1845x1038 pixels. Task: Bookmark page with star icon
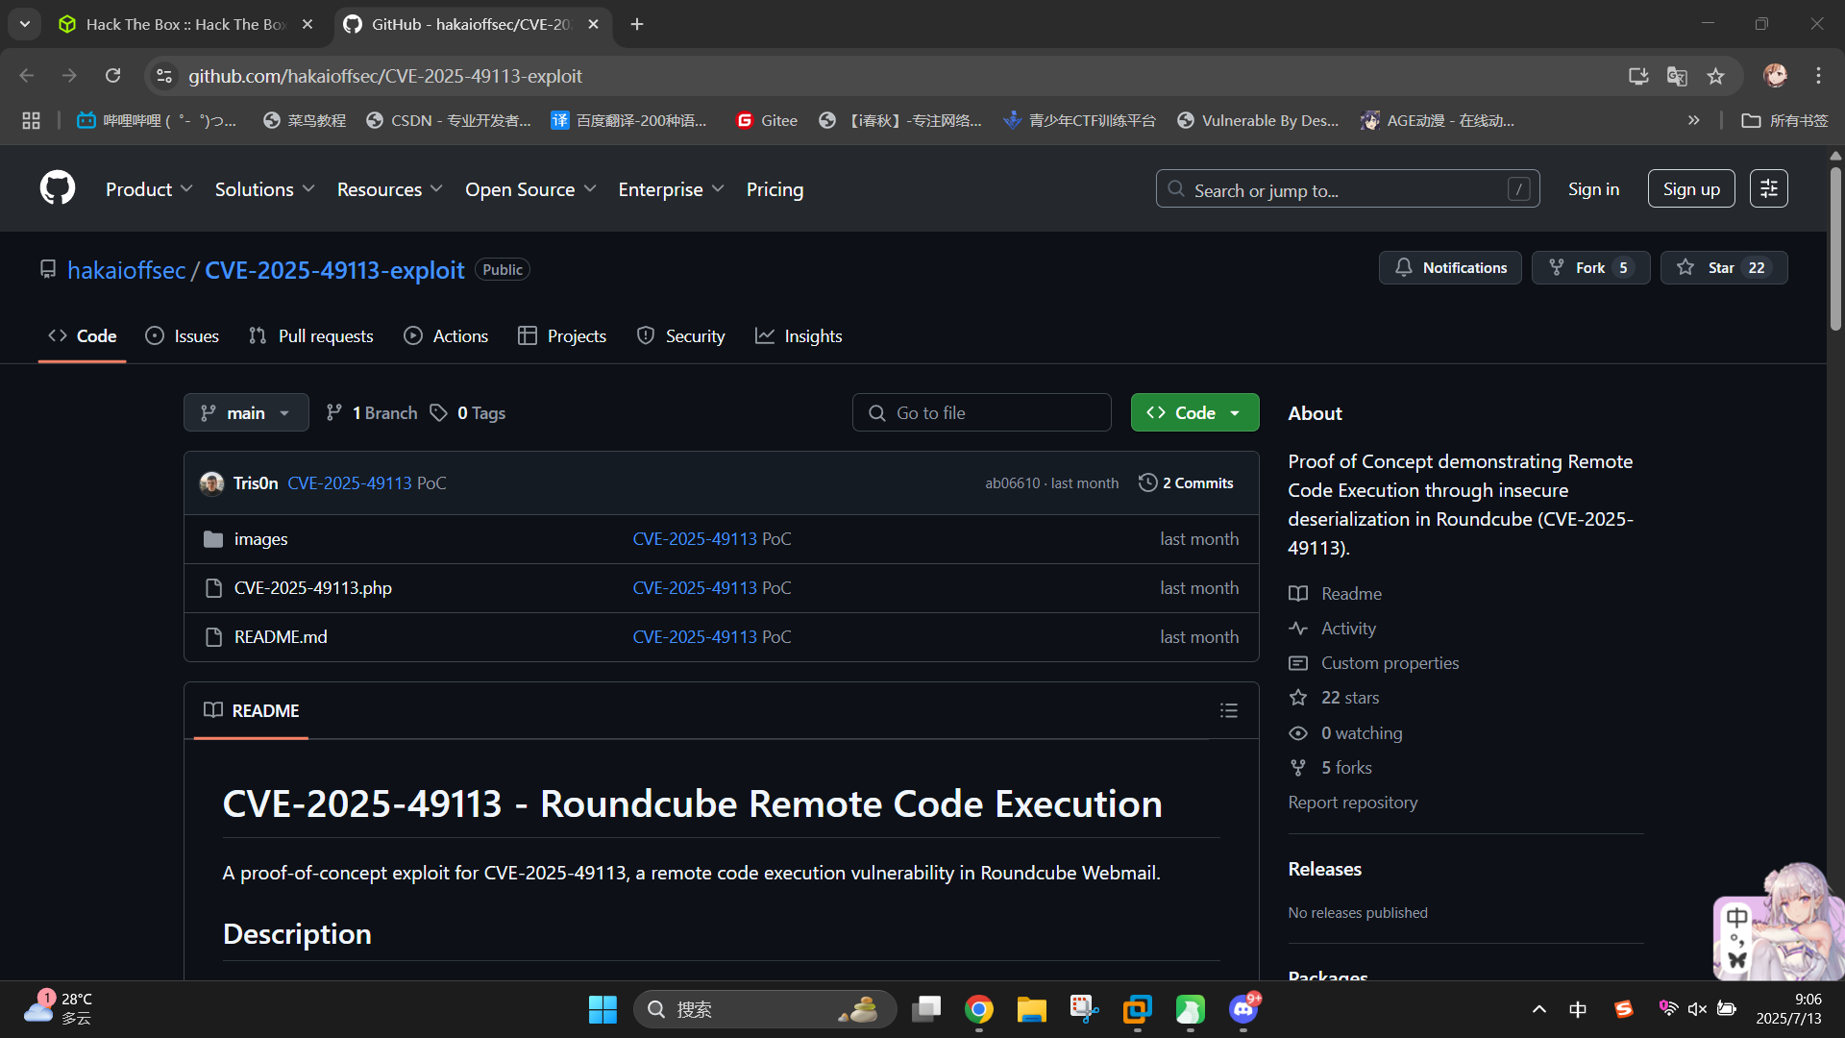[1715, 76]
